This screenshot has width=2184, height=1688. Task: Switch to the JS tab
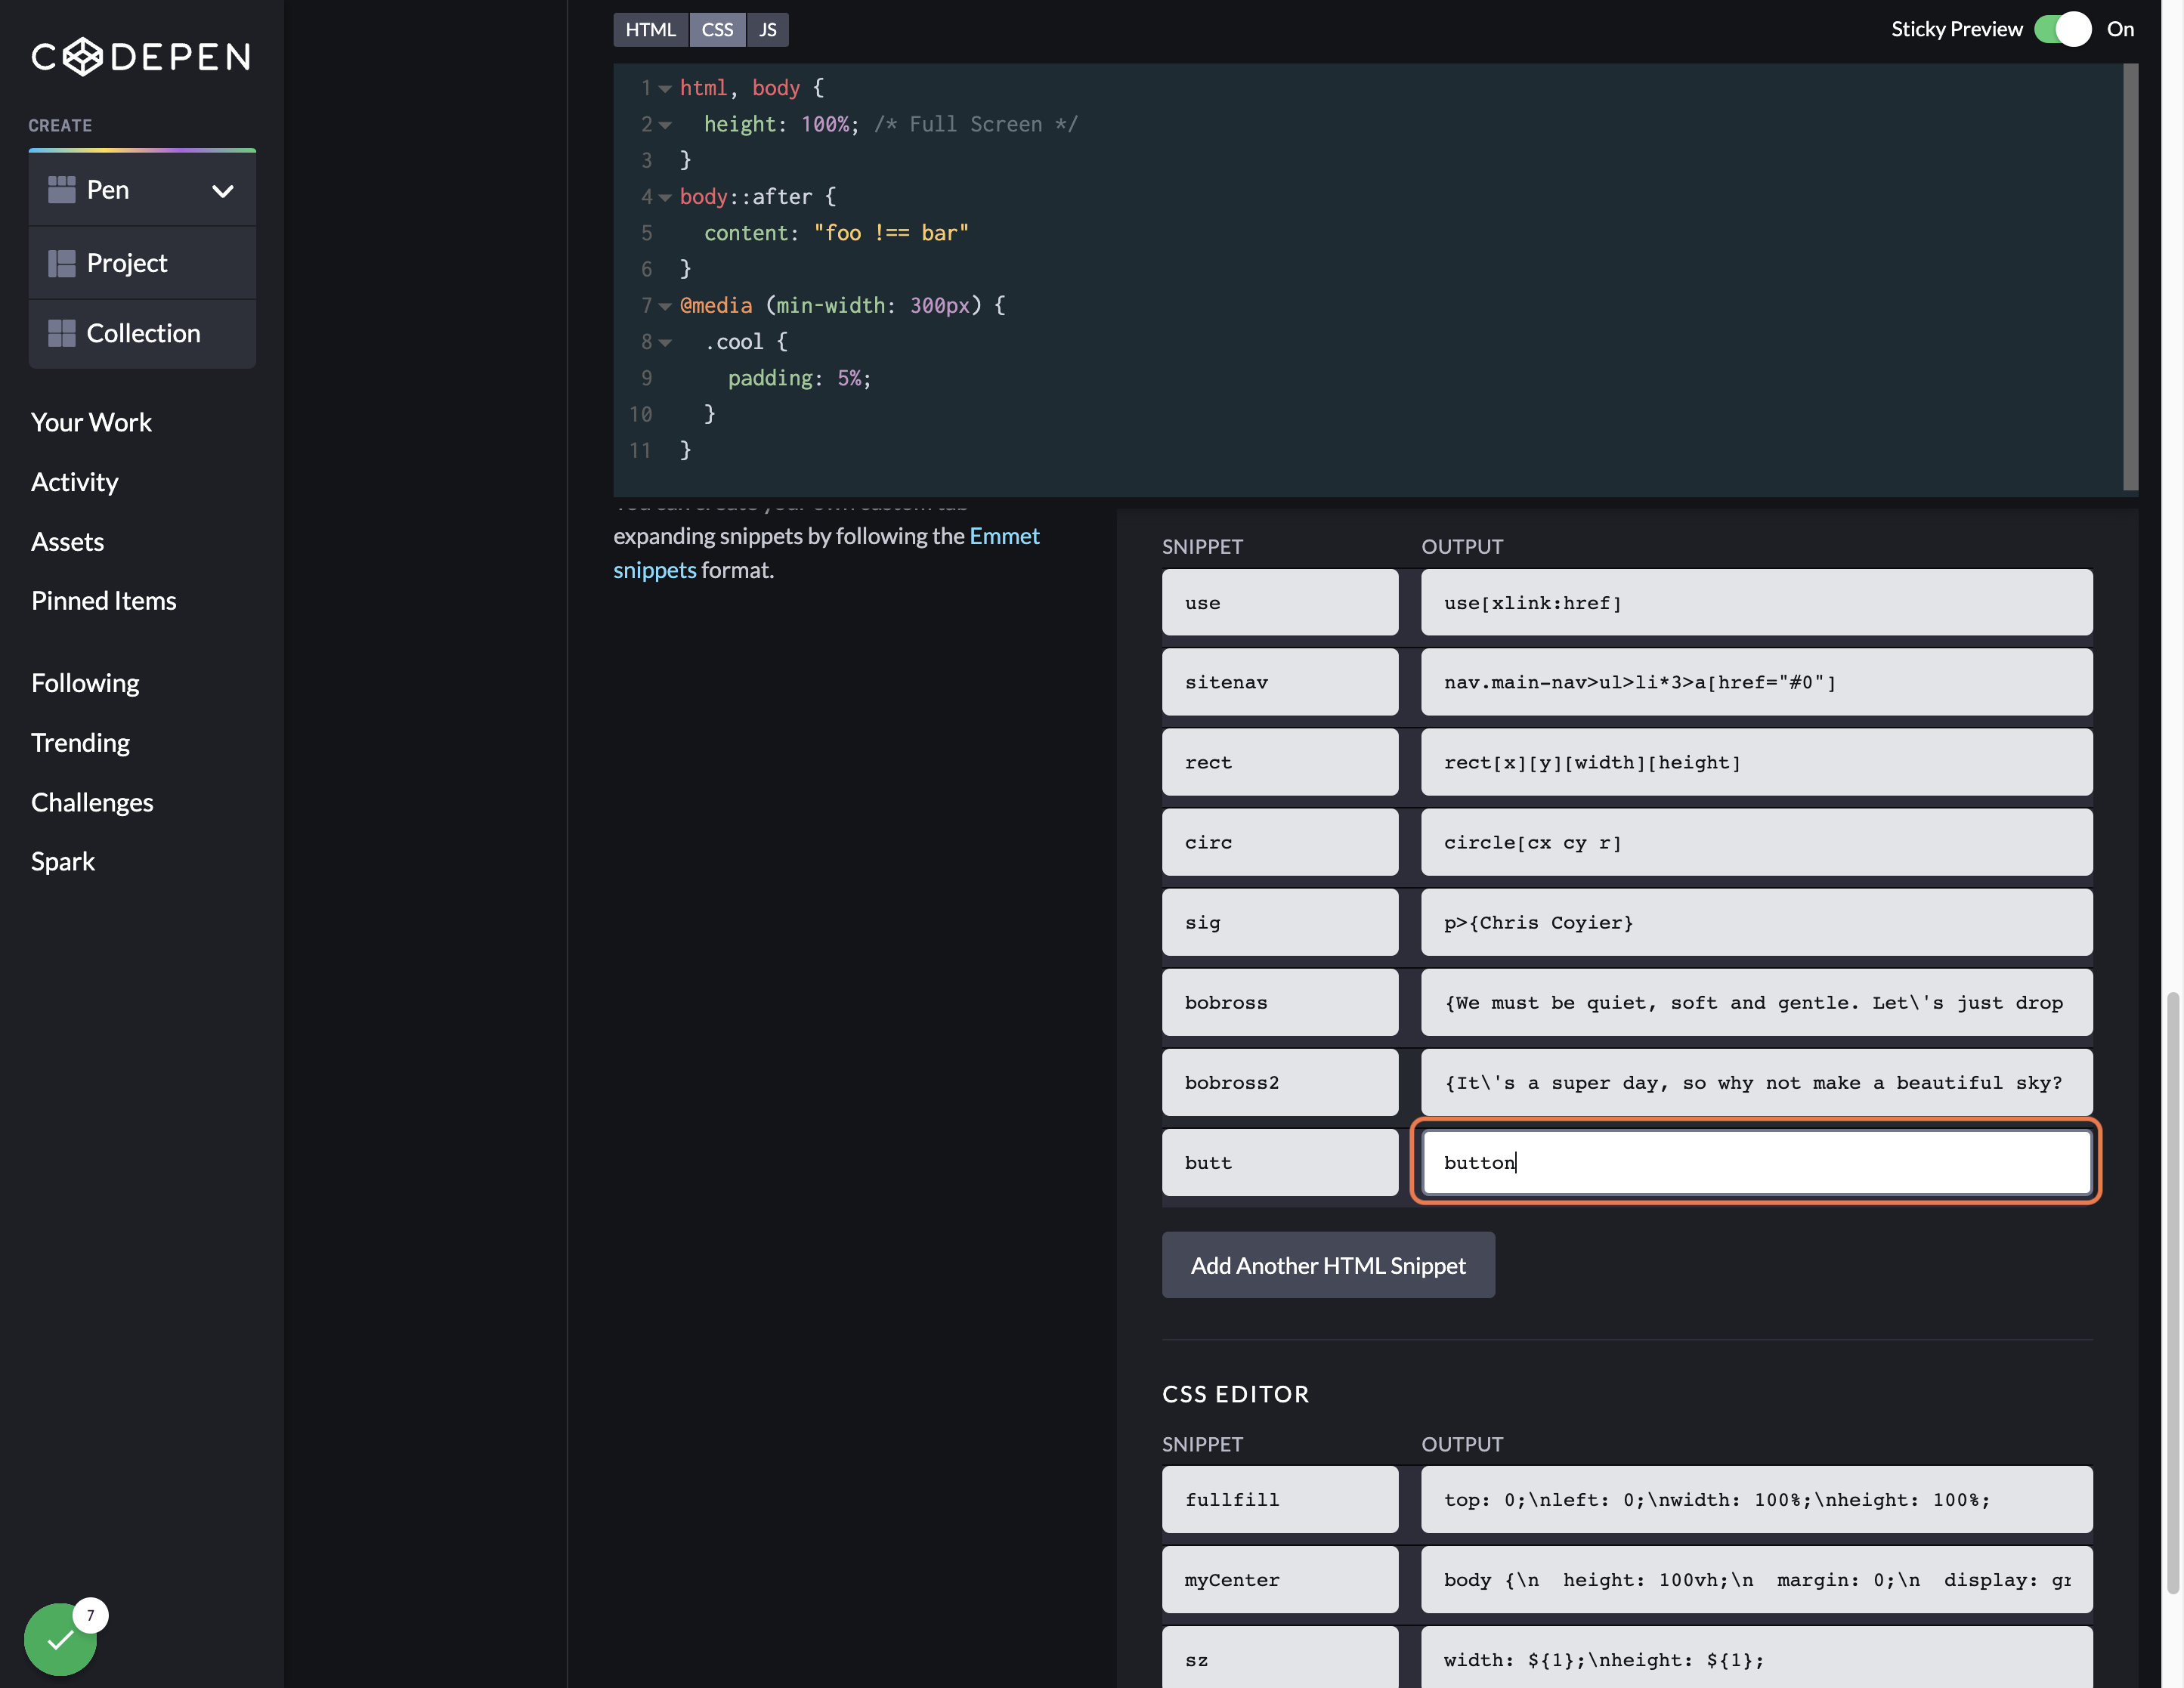pyautogui.click(x=767, y=30)
